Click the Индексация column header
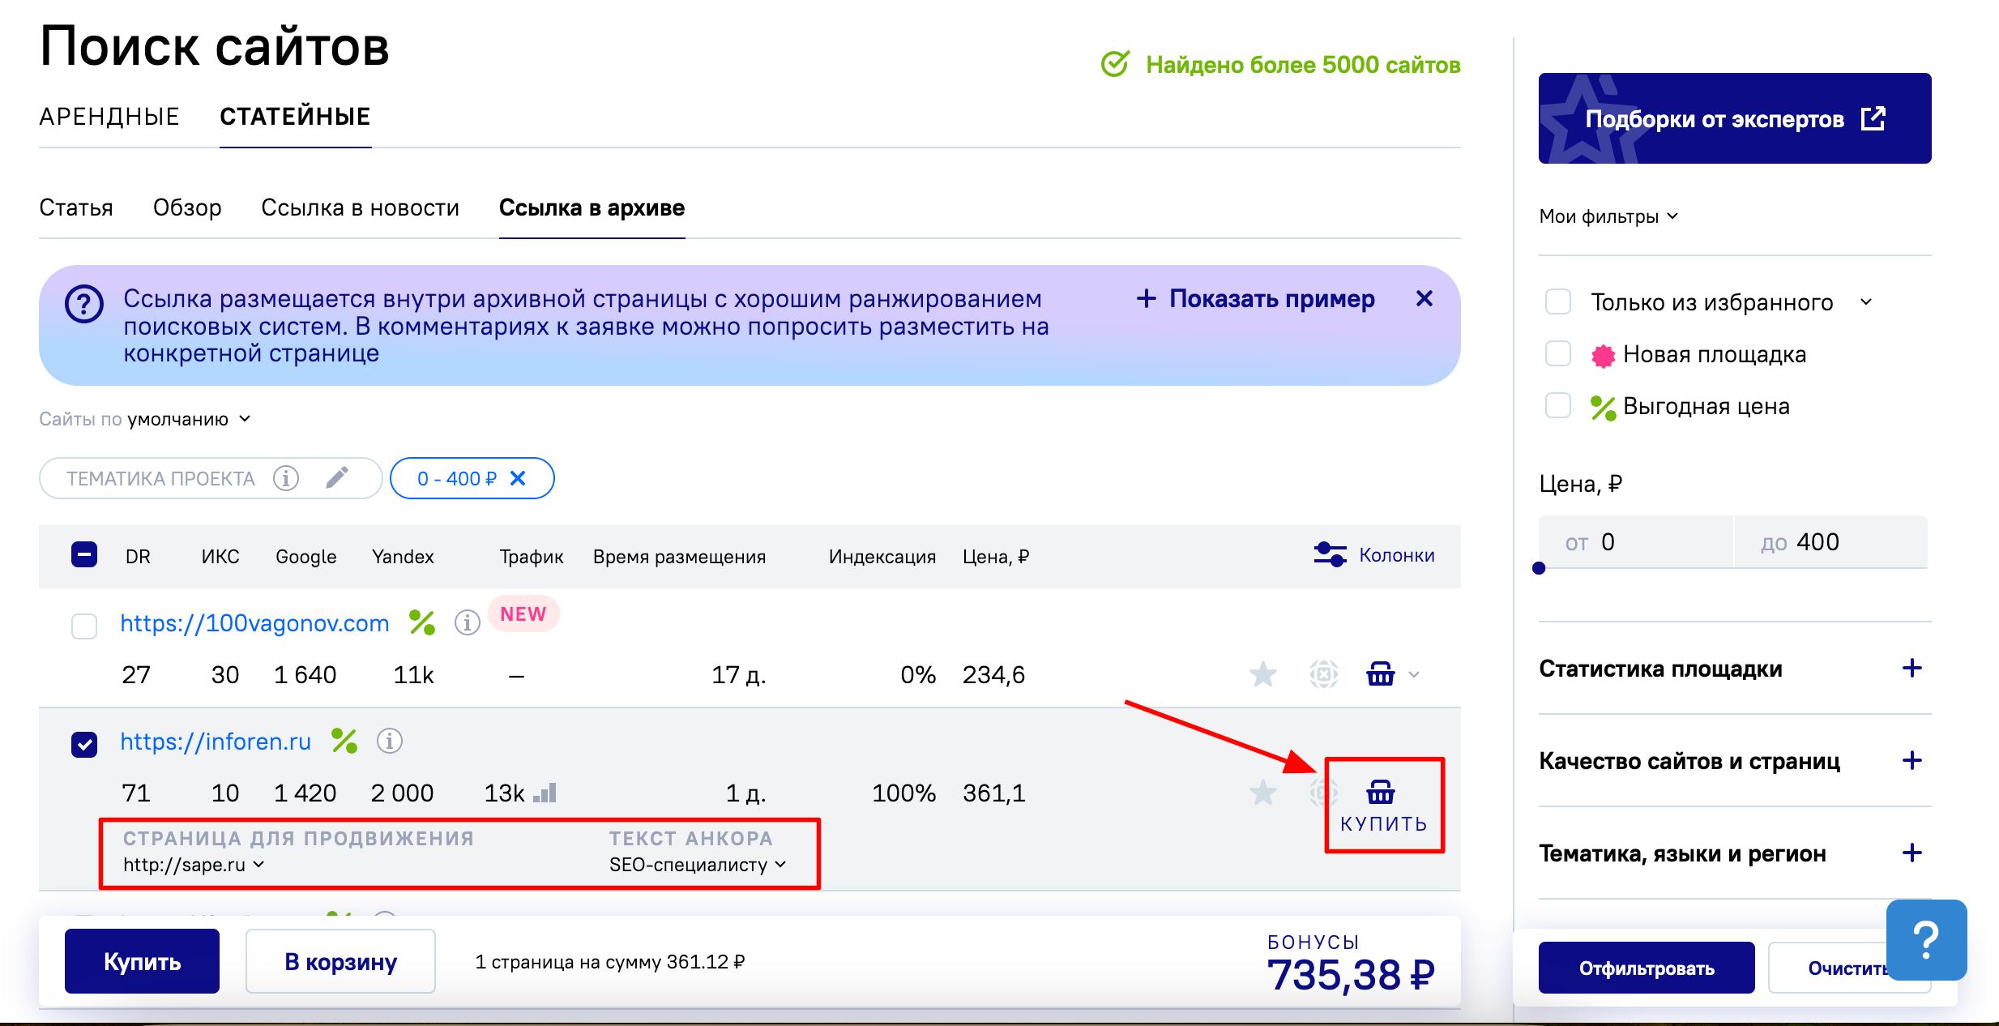Viewport: 1999px width, 1026px height. (882, 557)
